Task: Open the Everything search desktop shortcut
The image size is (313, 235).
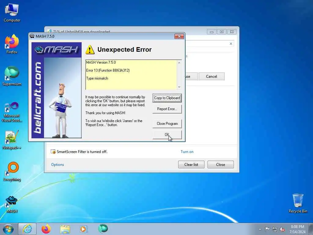Action: pyautogui.click(x=12, y=171)
